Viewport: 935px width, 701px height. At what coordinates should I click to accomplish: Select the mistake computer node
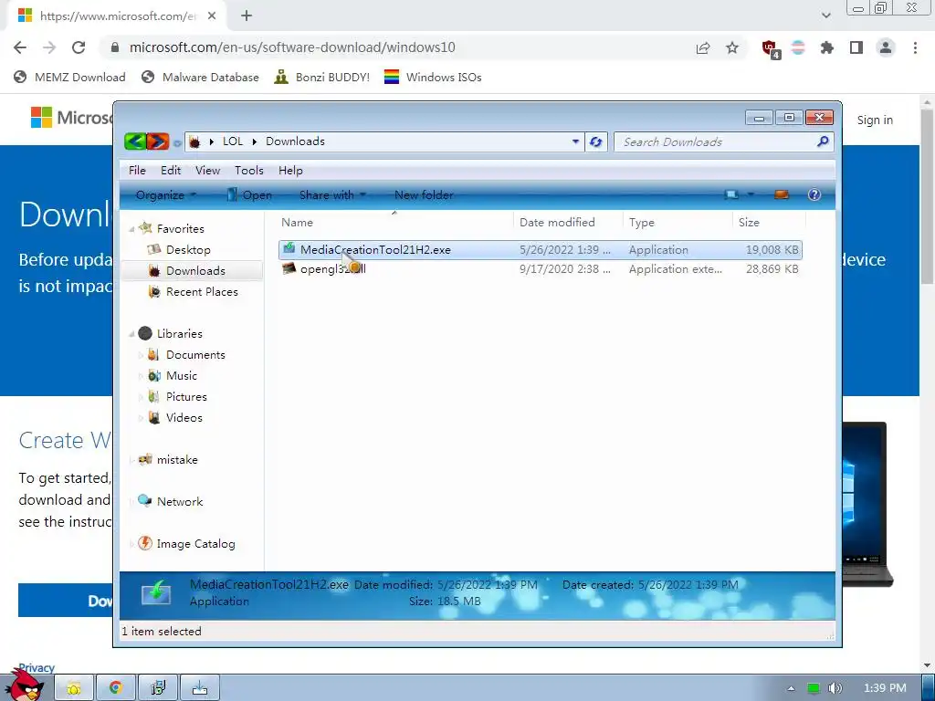(x=176, y=460)
